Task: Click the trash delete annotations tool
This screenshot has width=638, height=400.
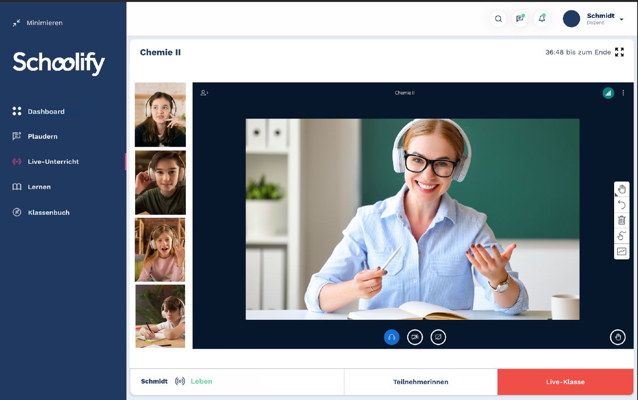Action: [622, 220]
